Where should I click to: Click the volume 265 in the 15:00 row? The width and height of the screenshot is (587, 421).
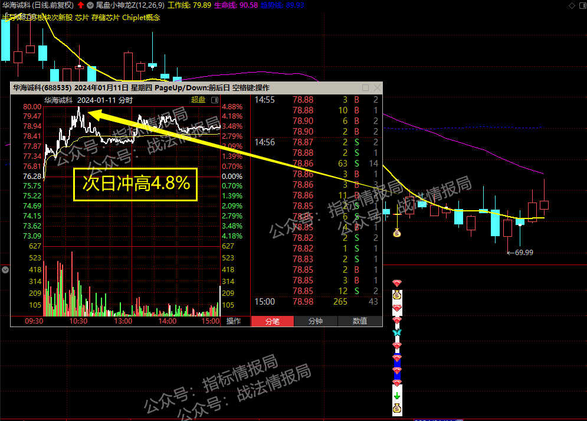tap(340, 302)
